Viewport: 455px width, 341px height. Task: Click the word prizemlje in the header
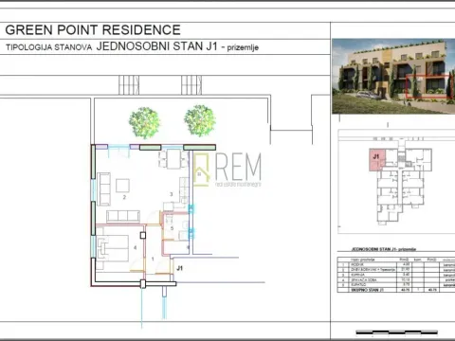tap(243, 47)
